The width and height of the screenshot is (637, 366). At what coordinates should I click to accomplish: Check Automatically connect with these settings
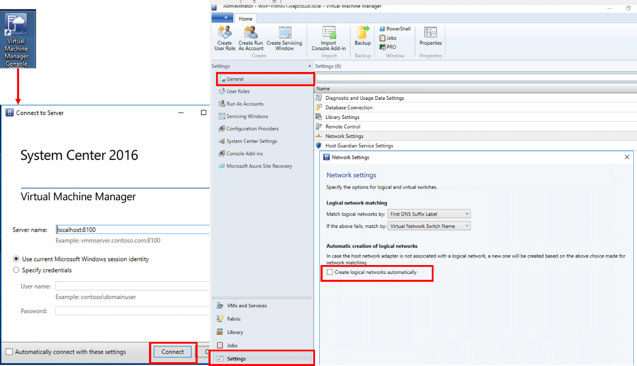pyautogui.click(x=9, y=352)
